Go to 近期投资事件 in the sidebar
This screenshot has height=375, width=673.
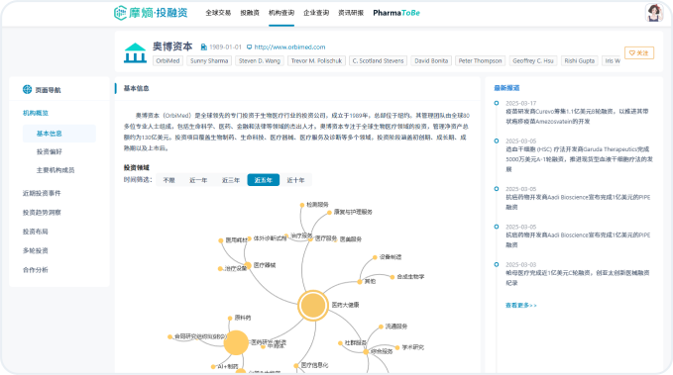[x=42, y=193]
